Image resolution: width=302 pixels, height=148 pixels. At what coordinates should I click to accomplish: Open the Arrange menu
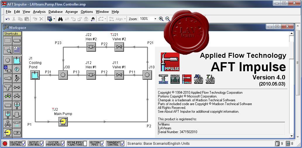pyautogui.click(x=72, y=12)
